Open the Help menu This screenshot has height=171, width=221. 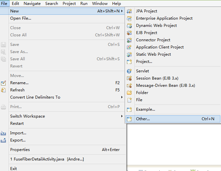click(x=116, y=3)
